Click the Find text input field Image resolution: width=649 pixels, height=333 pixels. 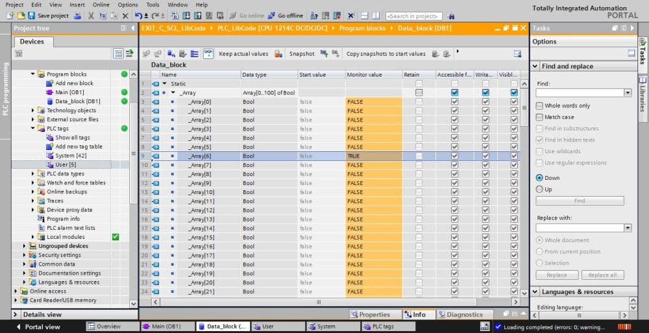point(580,93)
